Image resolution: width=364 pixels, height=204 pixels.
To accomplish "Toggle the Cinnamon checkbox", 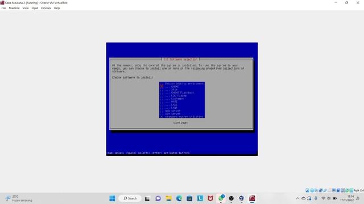I will pyautogui.click(x=162, y=99).
